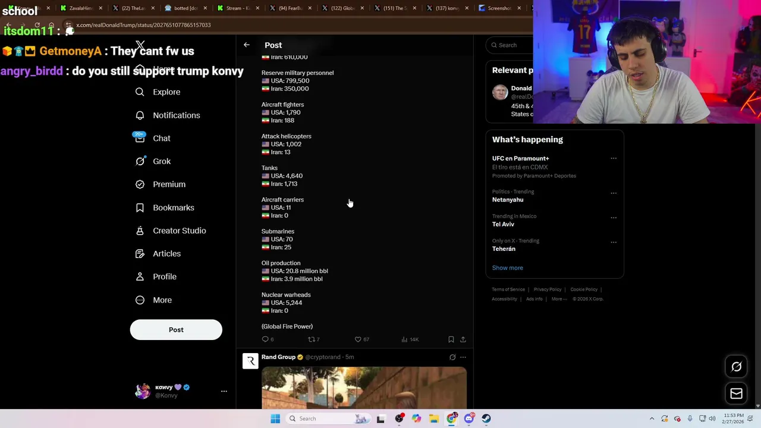The width and height of the screenshot is (761, 428).
Task: Open Discord from the taskbar
Action: (x=469, y=418)
